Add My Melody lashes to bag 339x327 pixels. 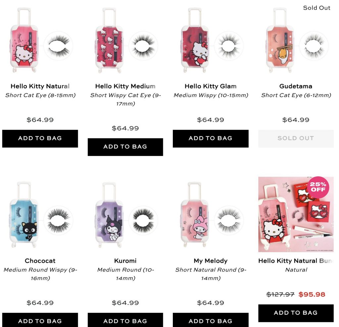[x=211, y=320]
